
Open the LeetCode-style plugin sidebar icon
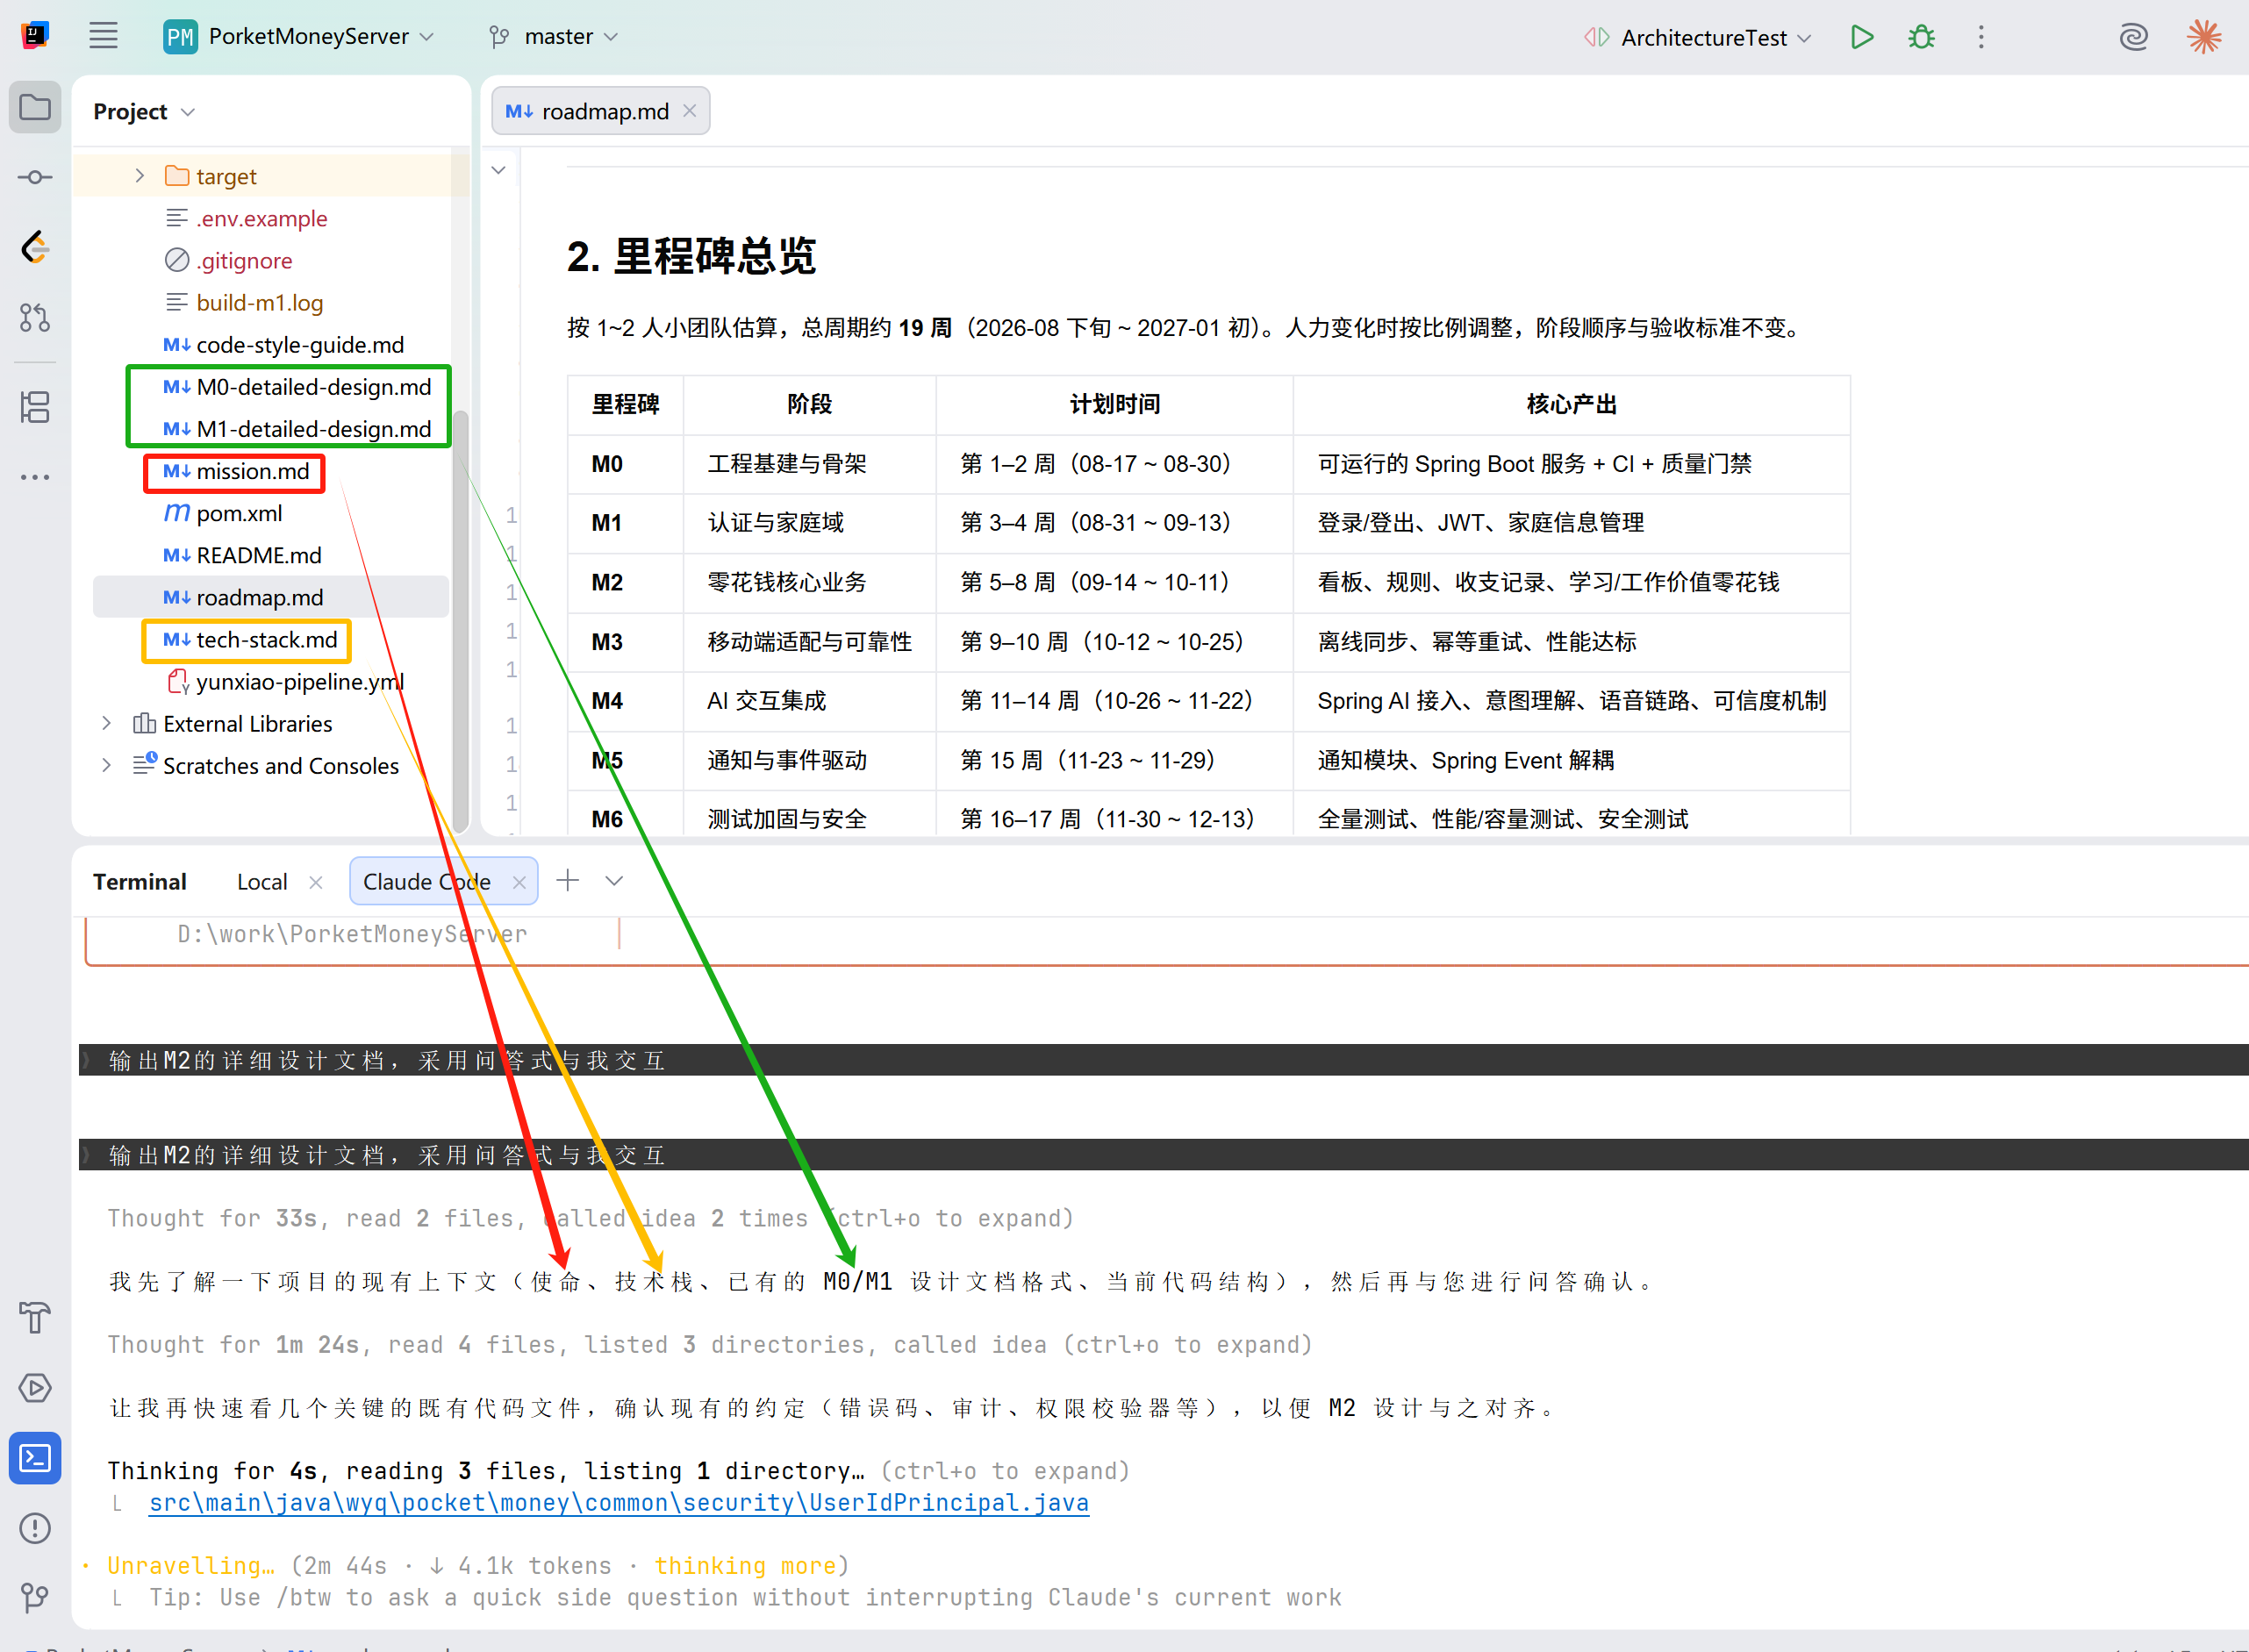(x=35, y=247)
